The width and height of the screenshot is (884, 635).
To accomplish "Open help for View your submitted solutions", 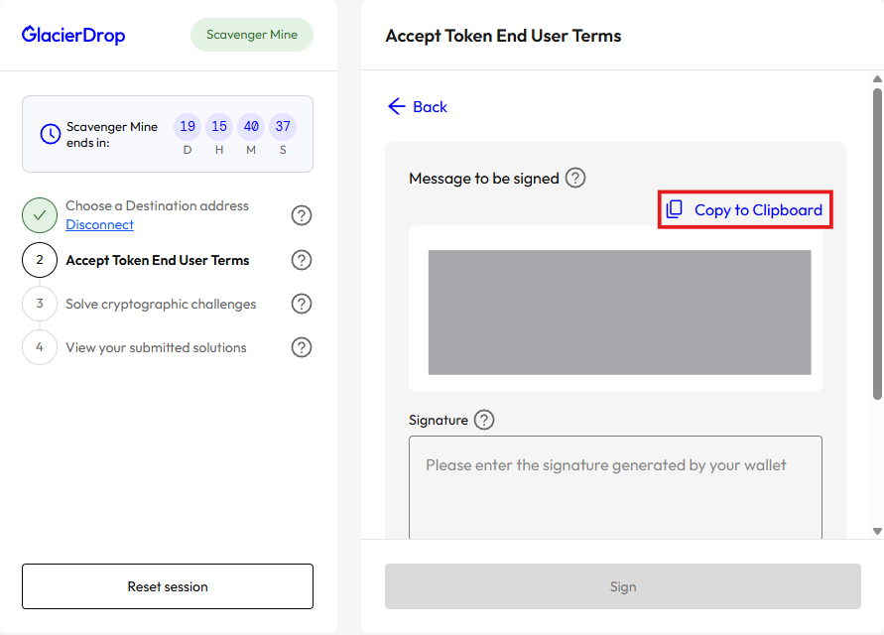I will [302, 347].
